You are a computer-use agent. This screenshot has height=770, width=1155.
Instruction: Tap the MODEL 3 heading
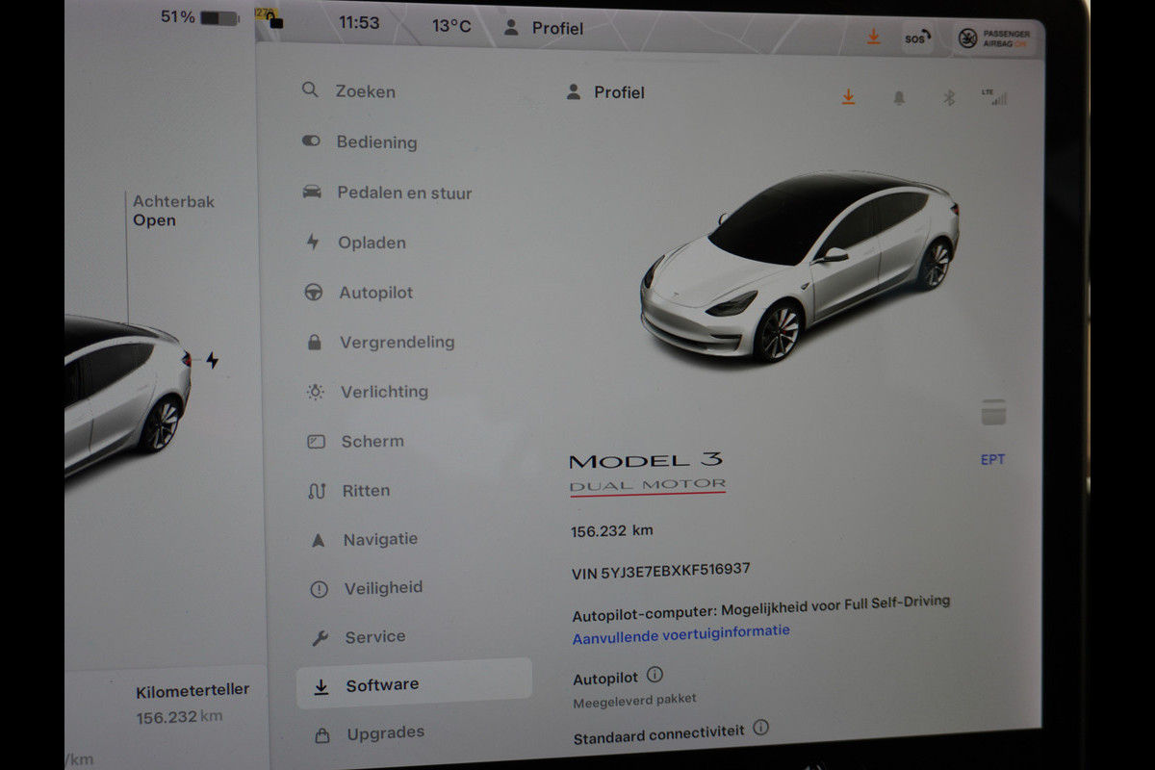(x=646, y=461)
